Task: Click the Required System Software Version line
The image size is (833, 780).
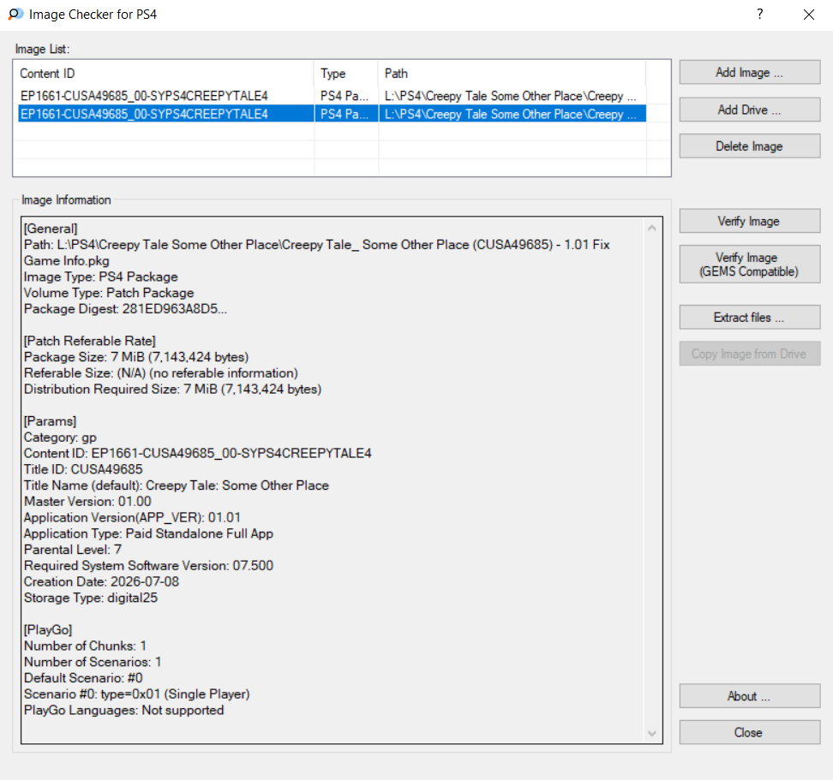Action: (x=149, y=566)
